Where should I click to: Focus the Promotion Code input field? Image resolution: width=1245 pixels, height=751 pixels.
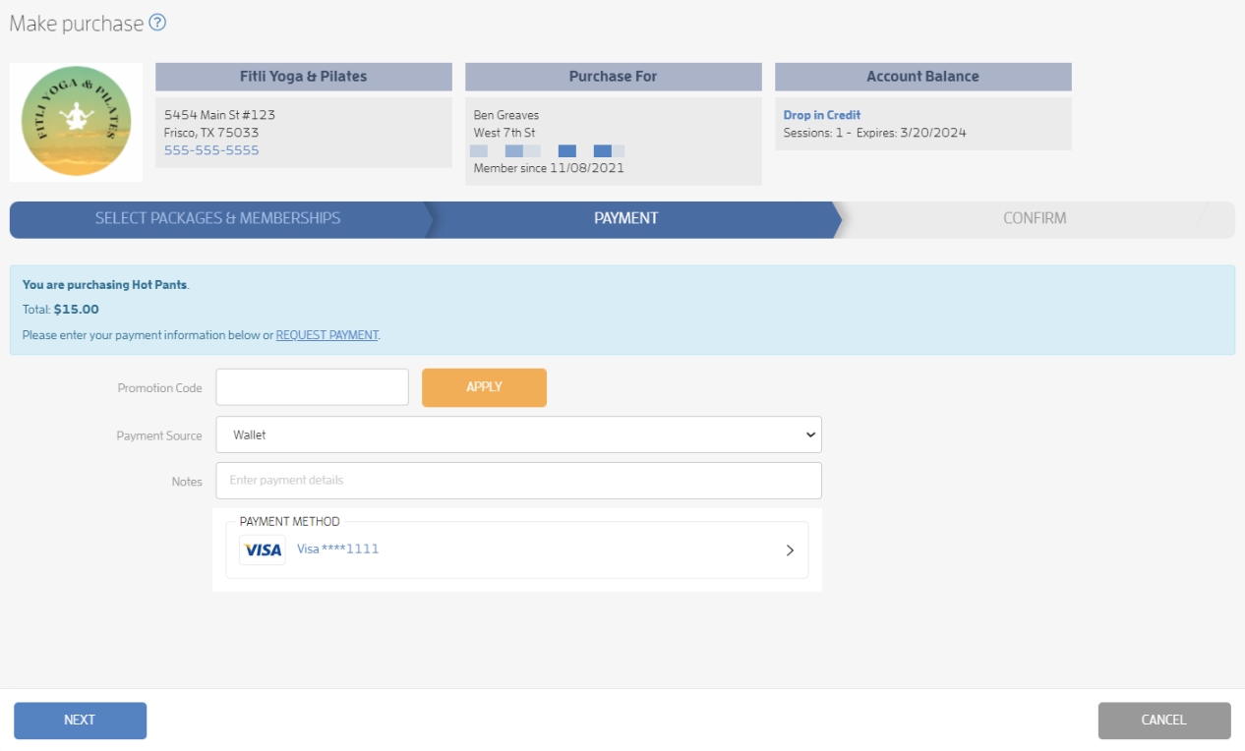(x=312, y=387)
